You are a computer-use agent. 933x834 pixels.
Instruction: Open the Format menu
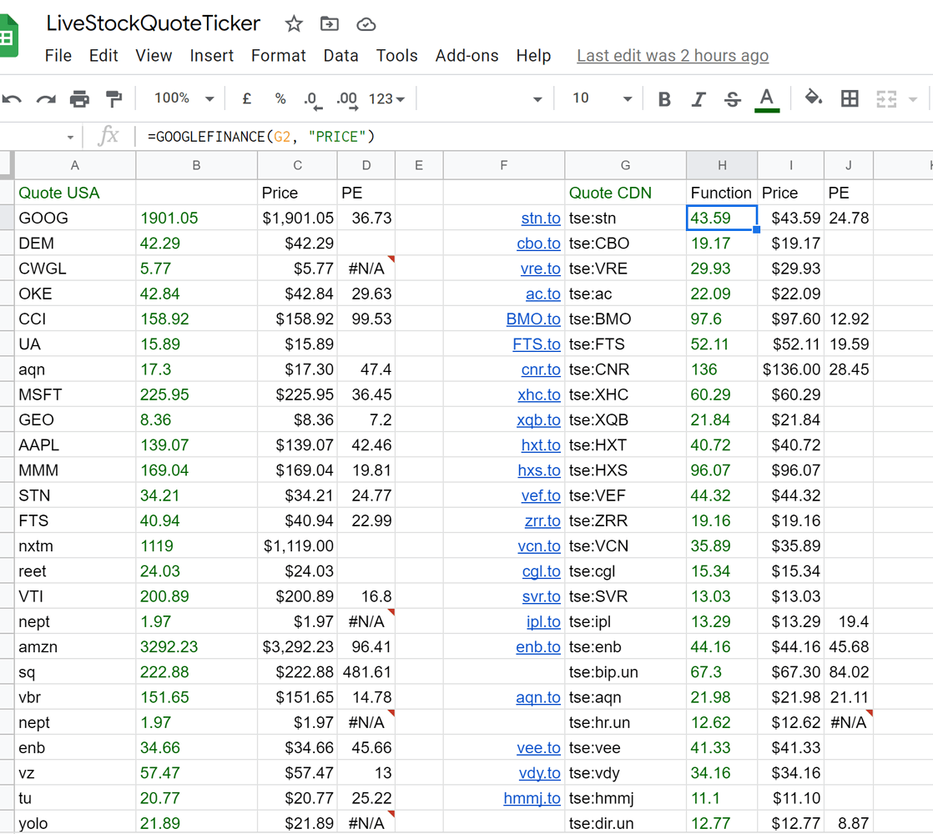click(x=279, y=56)
